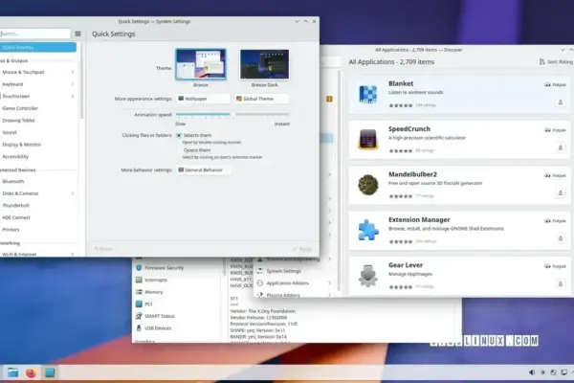Click the Apply button in System Settings
The width and height of the screenshot is (574, 383).
pyautogui.click(x=302, y=249)
